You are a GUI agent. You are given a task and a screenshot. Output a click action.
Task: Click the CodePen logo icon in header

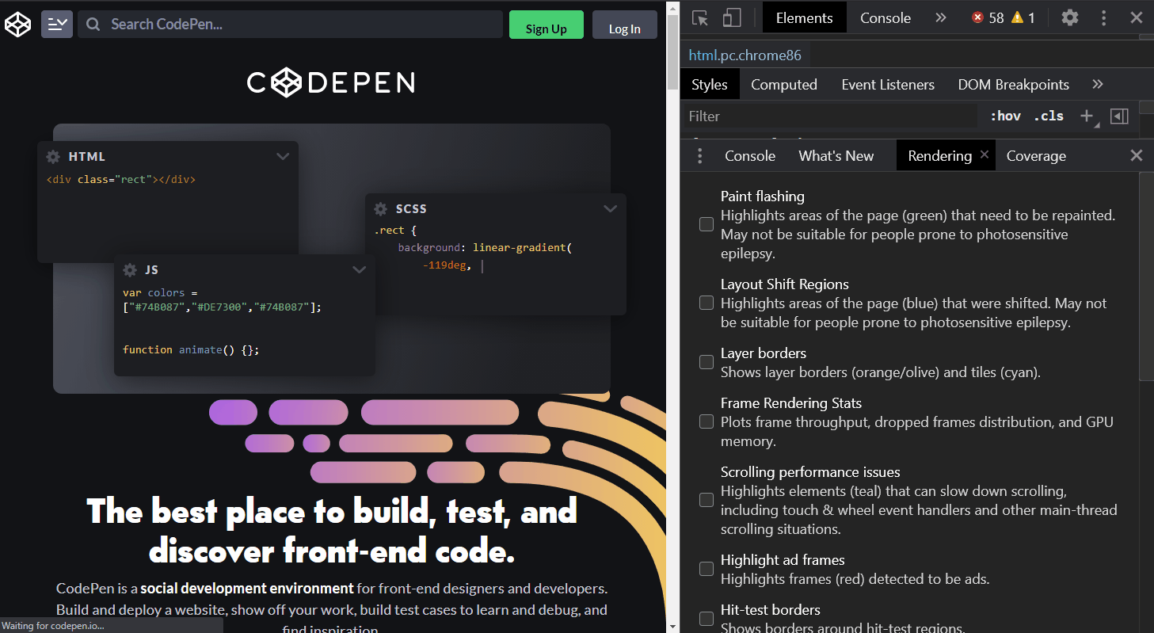17,25
